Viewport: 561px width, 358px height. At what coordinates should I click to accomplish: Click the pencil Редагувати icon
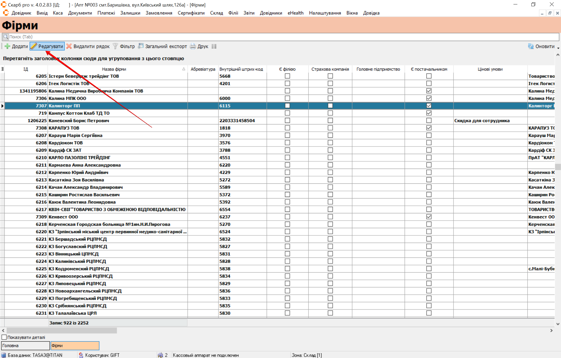pyautogui.click(x=34, y=46)
